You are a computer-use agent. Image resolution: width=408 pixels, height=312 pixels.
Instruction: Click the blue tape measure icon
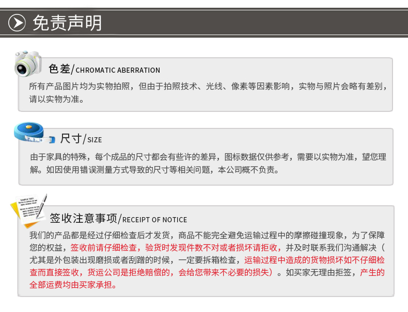pyautogui.click(x=33, y=134)
